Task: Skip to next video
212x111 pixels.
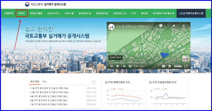Action: [x=124, y=66]
